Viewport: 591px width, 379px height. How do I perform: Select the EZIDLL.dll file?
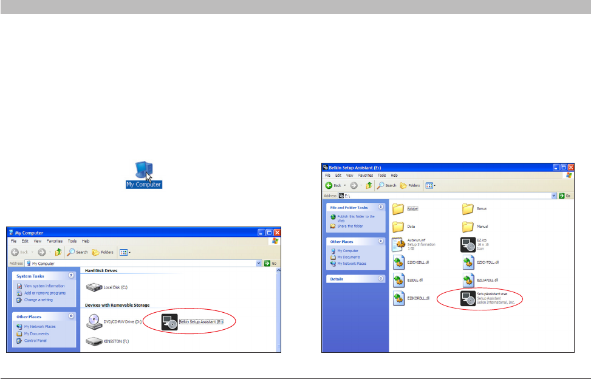[x=408, y=280]
